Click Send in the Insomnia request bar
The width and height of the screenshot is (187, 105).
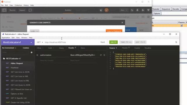pos(103,42)
